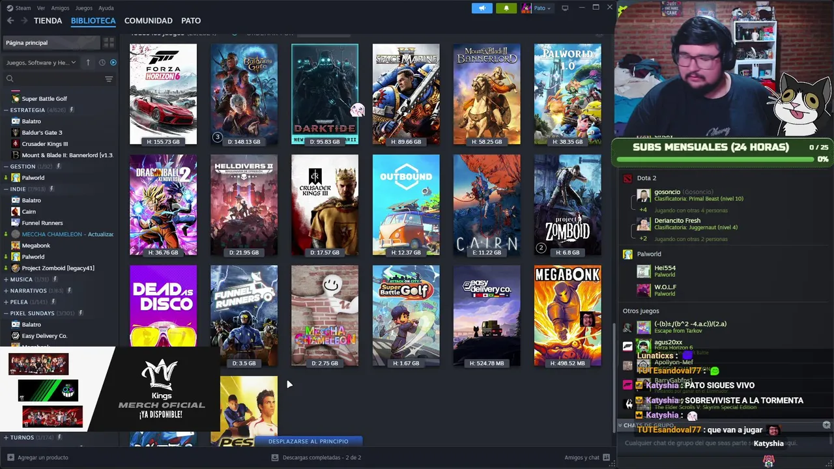Screen dimensions: 834x469
Task: Click Agregar un producto
Action: (43, 457)
